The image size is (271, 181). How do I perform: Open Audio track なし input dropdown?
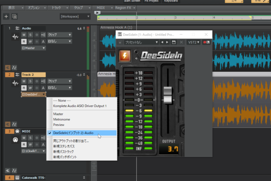pyautogui.click(x=59, y=41)
